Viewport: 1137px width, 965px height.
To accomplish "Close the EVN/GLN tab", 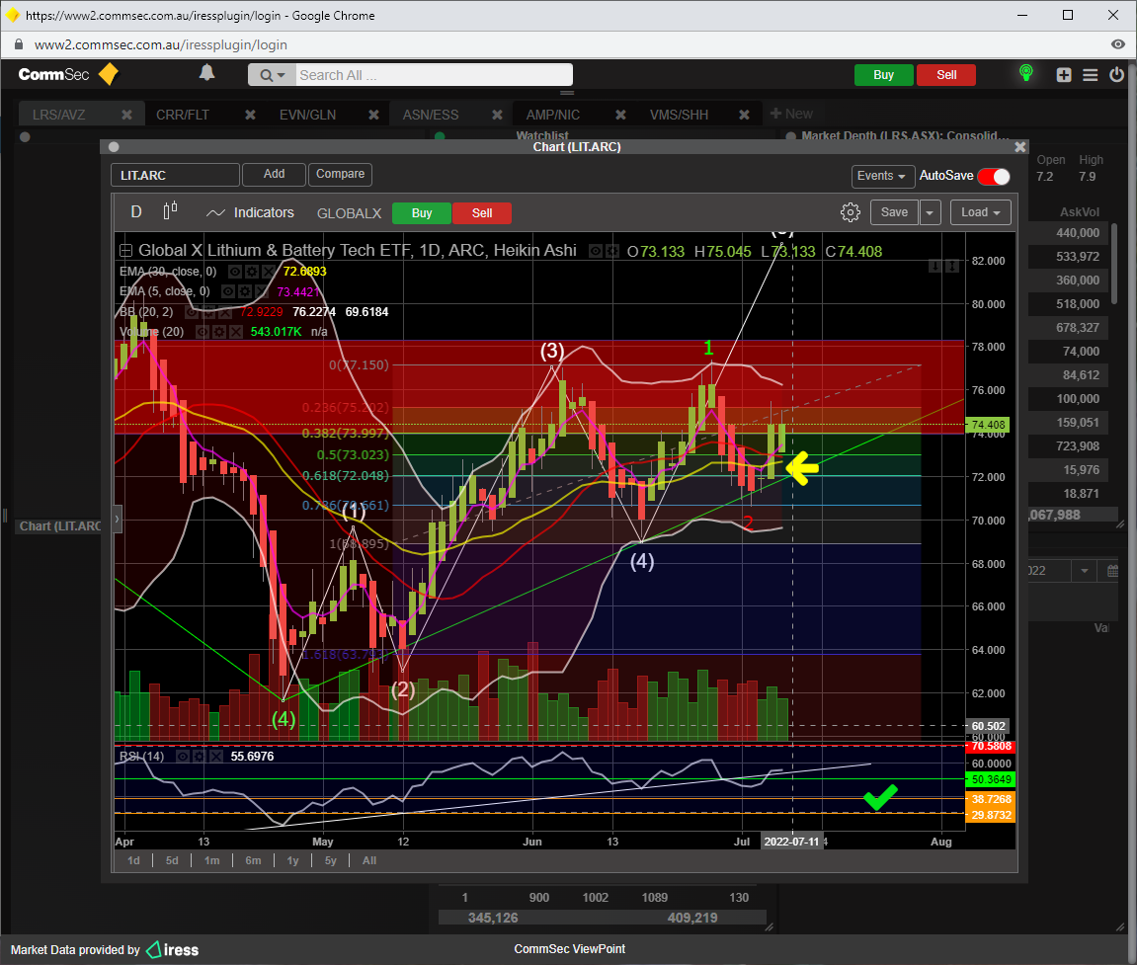I will (373, 115).
